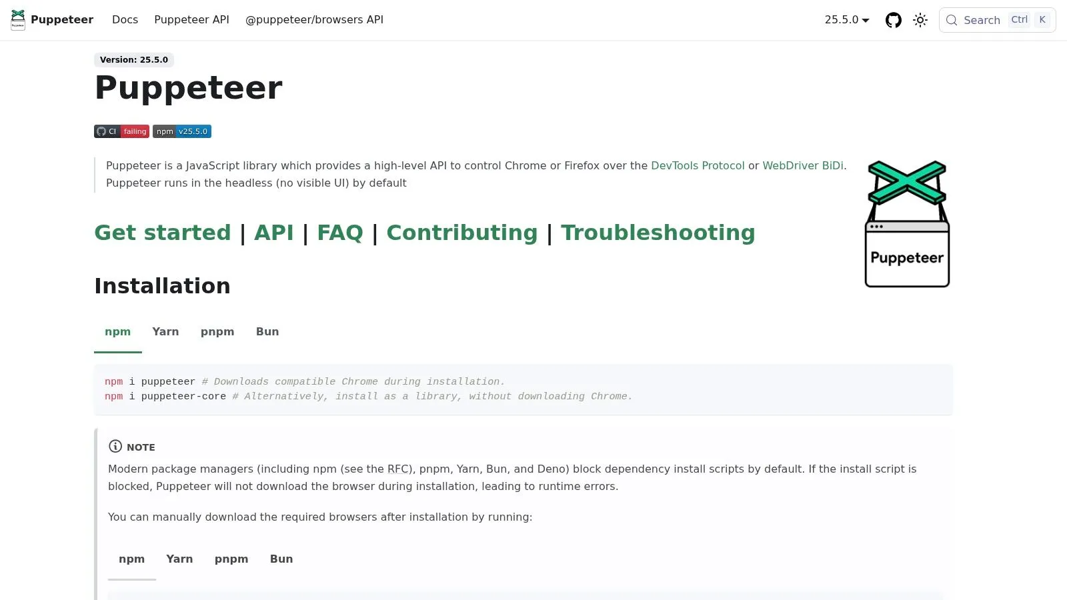Follow the DevTools Protocol link
The width and height of the screenshot is (1067, 600).
(x=698, y=165)
